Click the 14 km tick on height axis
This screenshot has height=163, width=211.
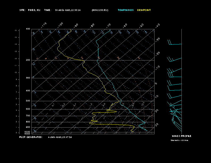coord(16,44)
